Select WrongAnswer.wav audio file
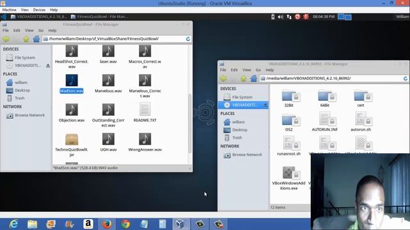 145,139
